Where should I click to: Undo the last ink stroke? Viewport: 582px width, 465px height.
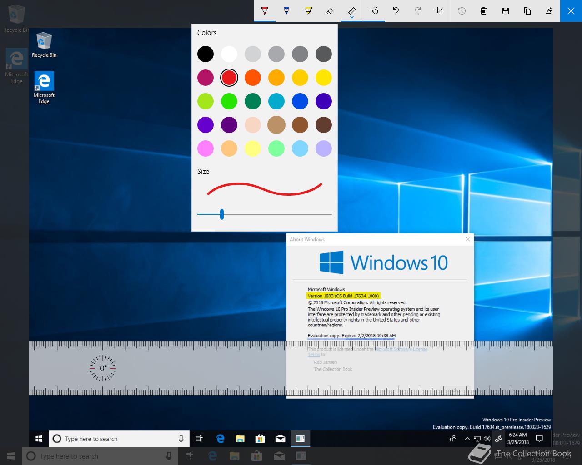click(x=396, y=10)
